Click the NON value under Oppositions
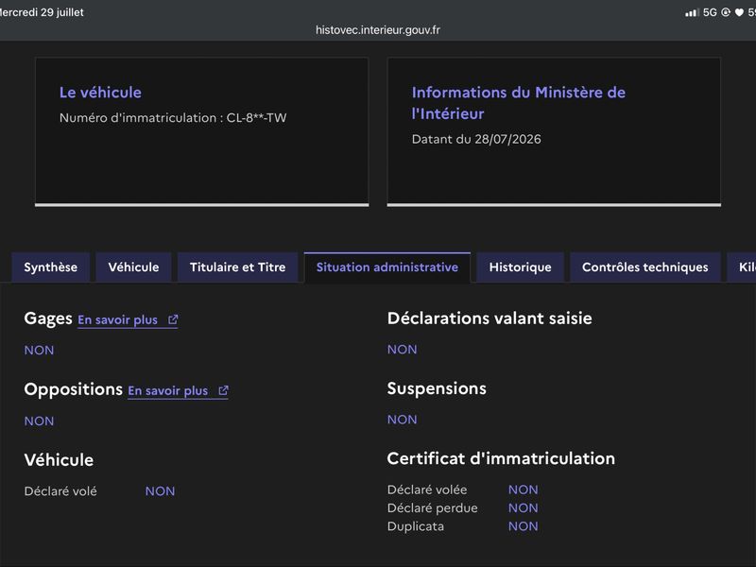Viewport: 756px width, 567px height. tap(39, 421)
